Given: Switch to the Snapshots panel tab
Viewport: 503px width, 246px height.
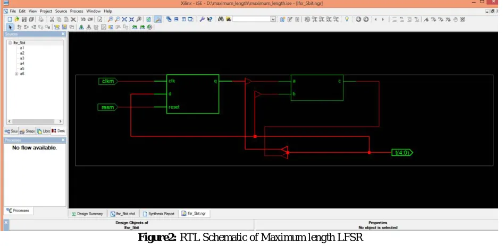Looking at the screenshot, I should coord(27,131).
